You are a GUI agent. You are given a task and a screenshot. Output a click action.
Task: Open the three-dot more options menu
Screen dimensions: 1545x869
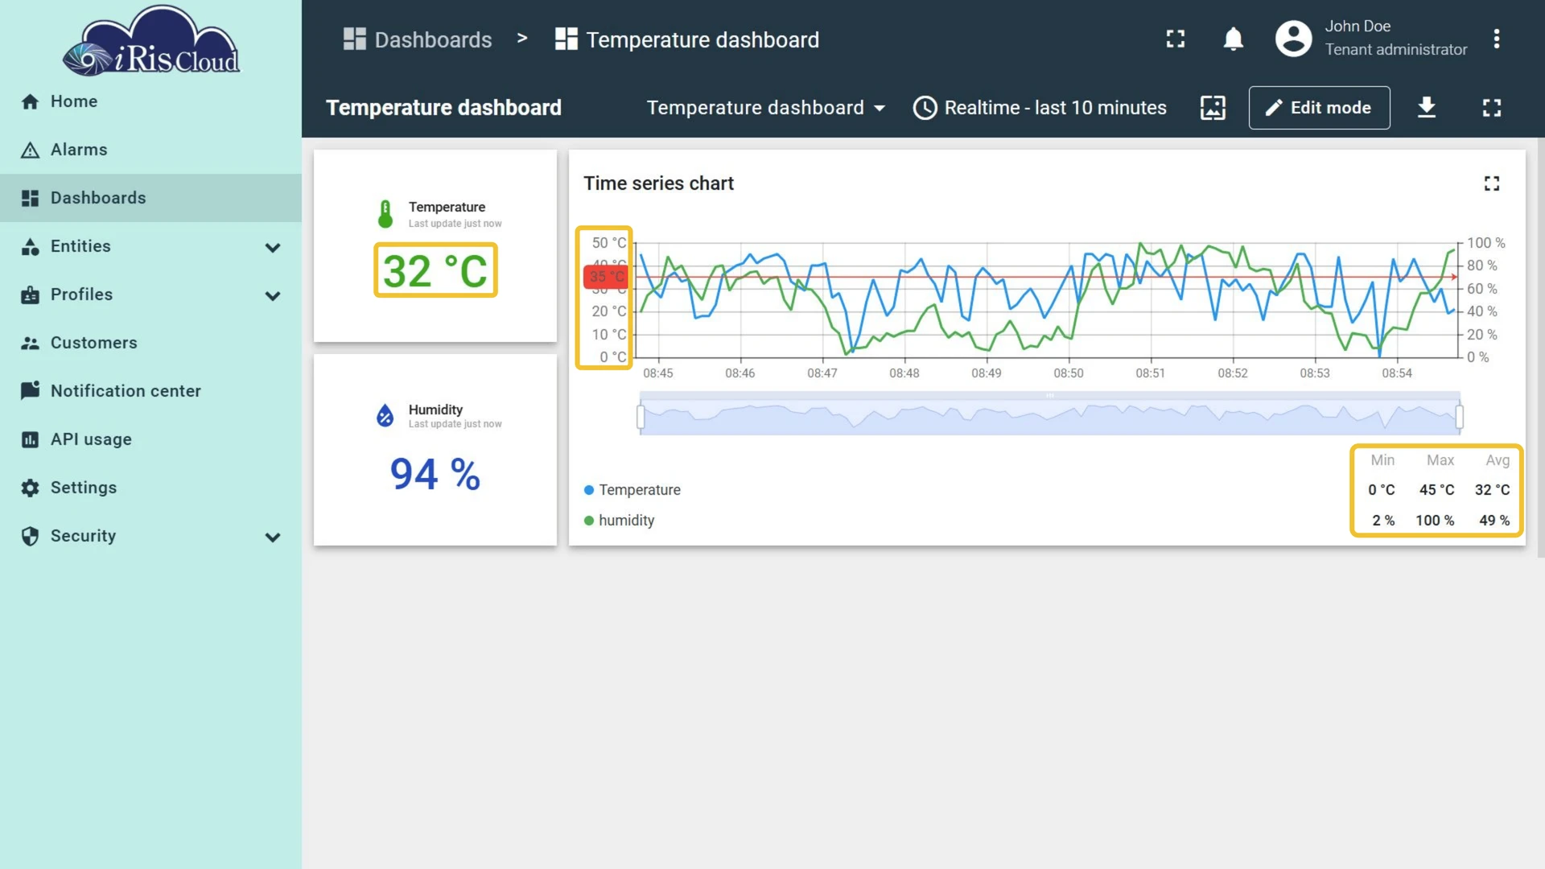[x=1497, y=39]
